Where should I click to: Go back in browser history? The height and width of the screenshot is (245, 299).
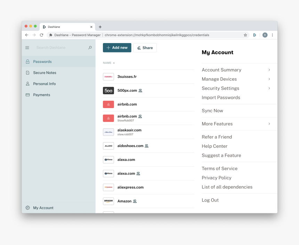tap(27, 35)
